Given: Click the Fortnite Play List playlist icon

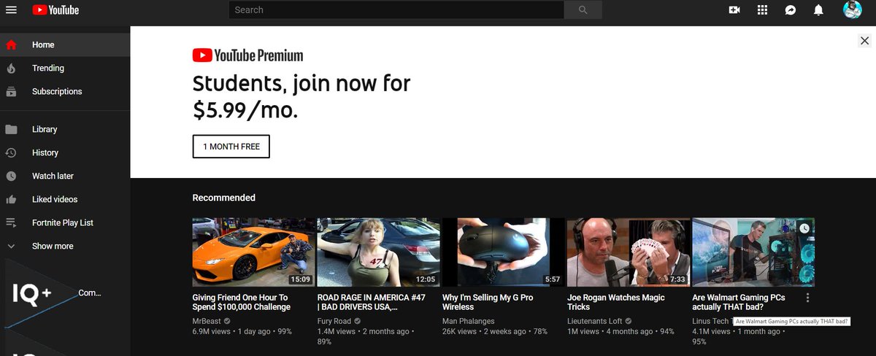Looking at the screenshot, I should point(11,222).
